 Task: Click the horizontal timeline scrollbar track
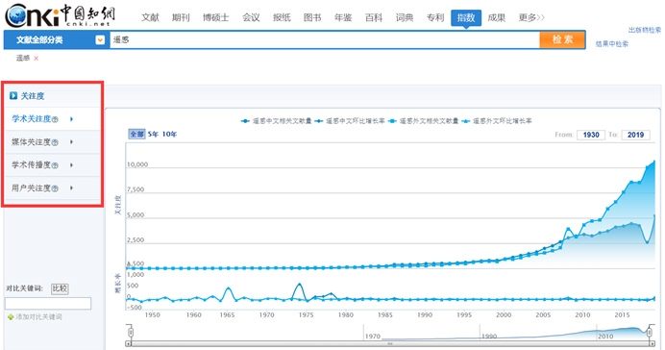(390, 344)
